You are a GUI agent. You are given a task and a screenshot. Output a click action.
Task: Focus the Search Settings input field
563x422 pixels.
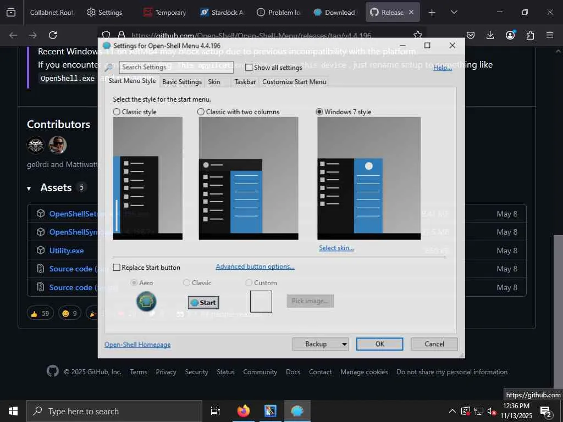(x=176, y=67)
